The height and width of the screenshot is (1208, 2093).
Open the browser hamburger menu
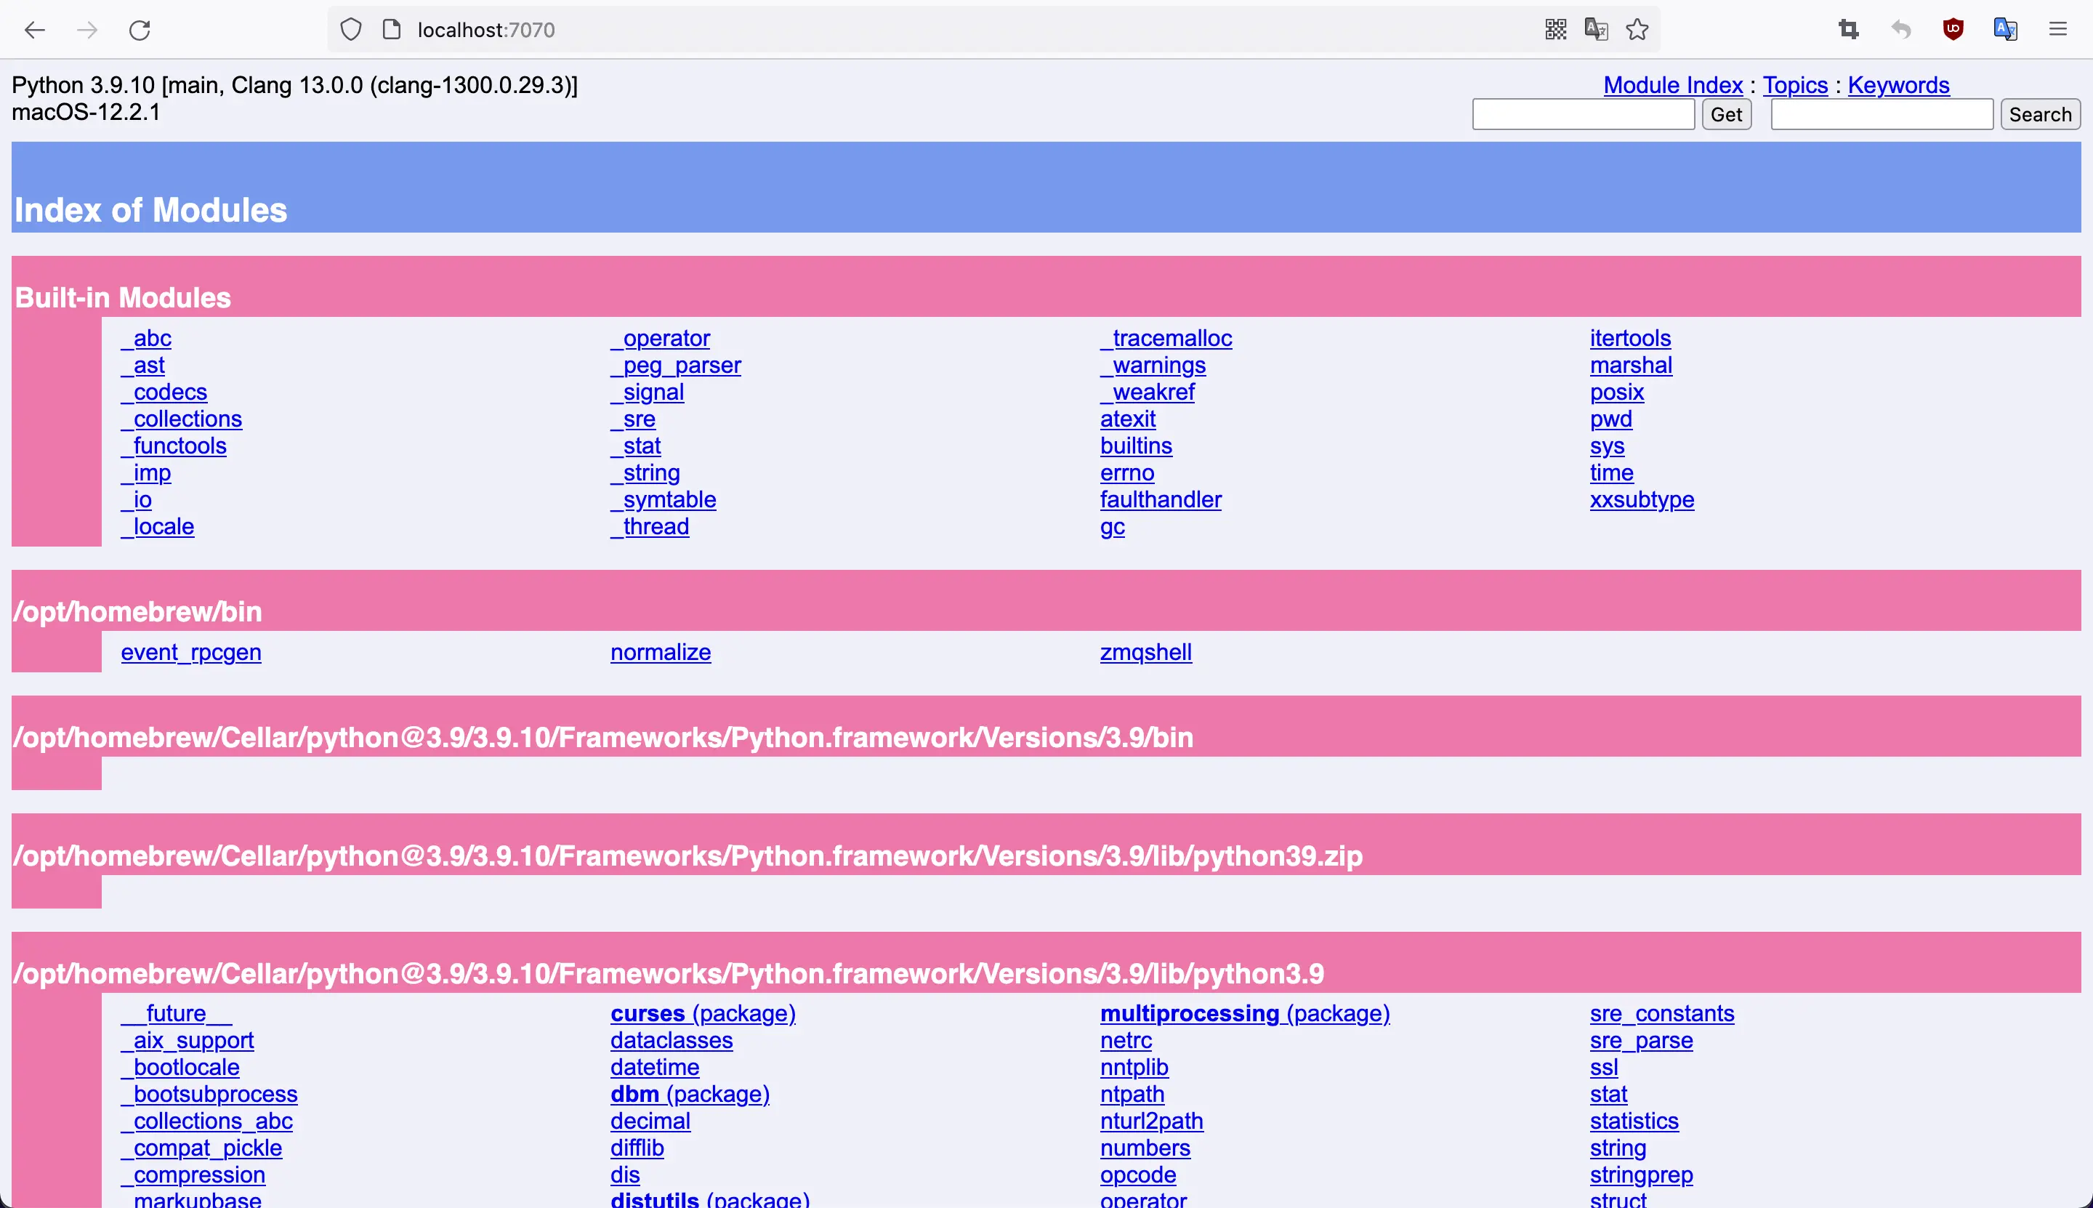(2059, 30)
